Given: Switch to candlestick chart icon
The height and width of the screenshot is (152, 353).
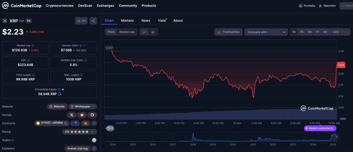Looking at the screenshot, I should tap(153, 32).
